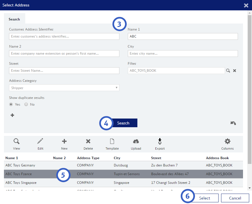Click the magnifier beside the Filter field
This screenshot has height=204, width=252.
(x=228, y=71)
